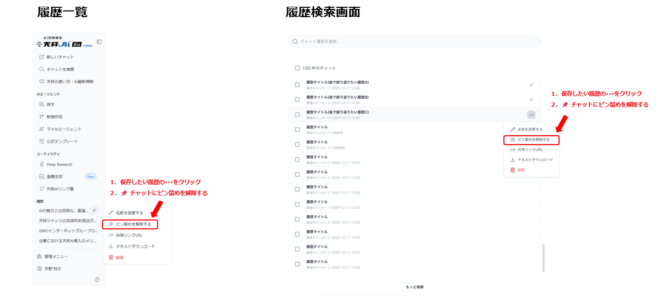This screenshot has height=297, width=661.
Task: Check the box for the 19時間前 chat row
Action: coord(297,145)
